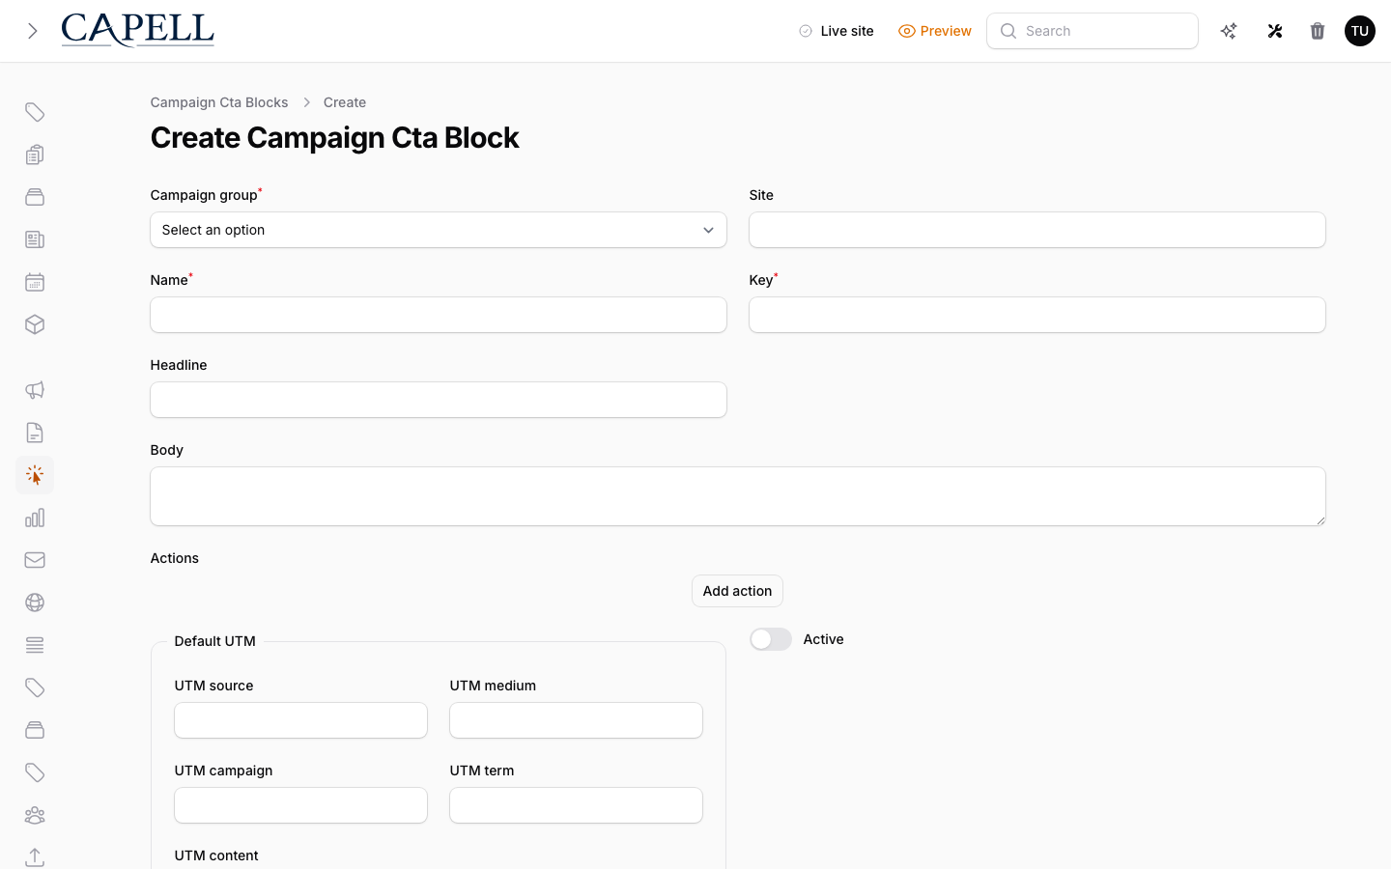The image size is (1391, 869).
Task: Open the stack icon below the clipboard icon
Action: 35,197
